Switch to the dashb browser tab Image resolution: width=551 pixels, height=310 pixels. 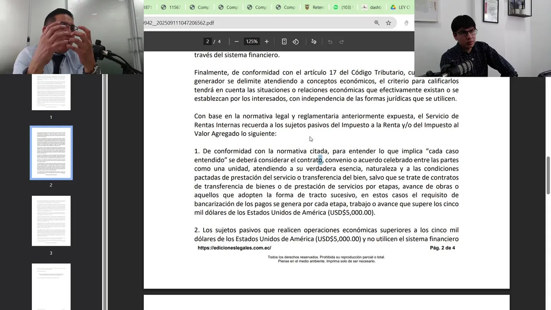pyautogui.click(x=371, y=7)
